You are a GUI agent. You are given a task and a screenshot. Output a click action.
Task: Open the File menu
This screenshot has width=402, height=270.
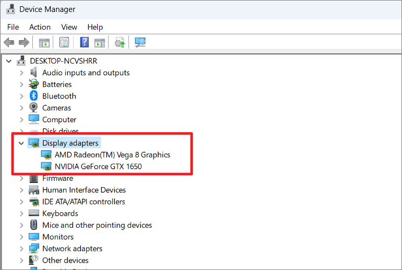pyautogui.click(x=13, y=27)
